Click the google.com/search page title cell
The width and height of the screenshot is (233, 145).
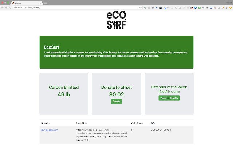point(102,135)
